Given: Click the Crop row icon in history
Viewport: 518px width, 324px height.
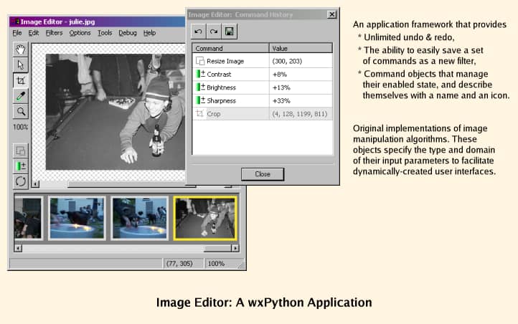Looking at the screenshot, I should [x=200, y=114].
